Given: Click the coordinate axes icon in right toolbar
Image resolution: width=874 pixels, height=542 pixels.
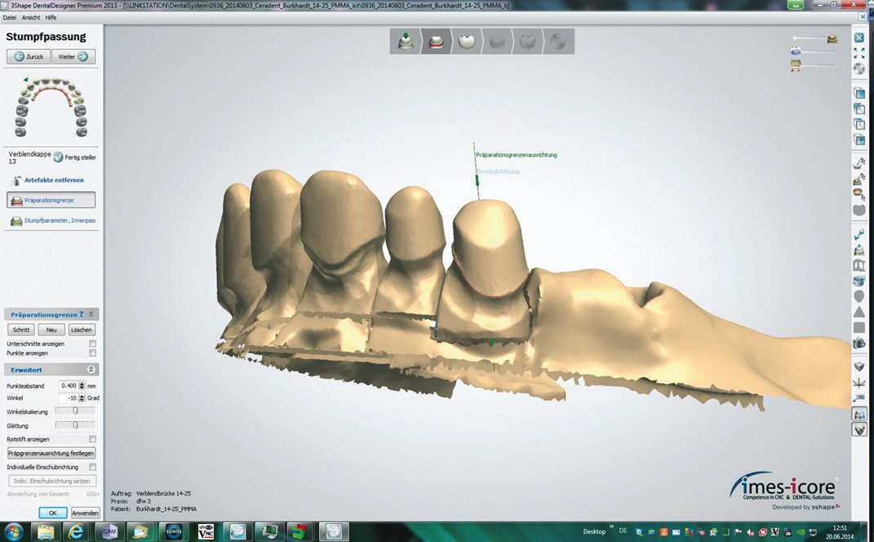Looking at the screenshot, I should (859, 383).
